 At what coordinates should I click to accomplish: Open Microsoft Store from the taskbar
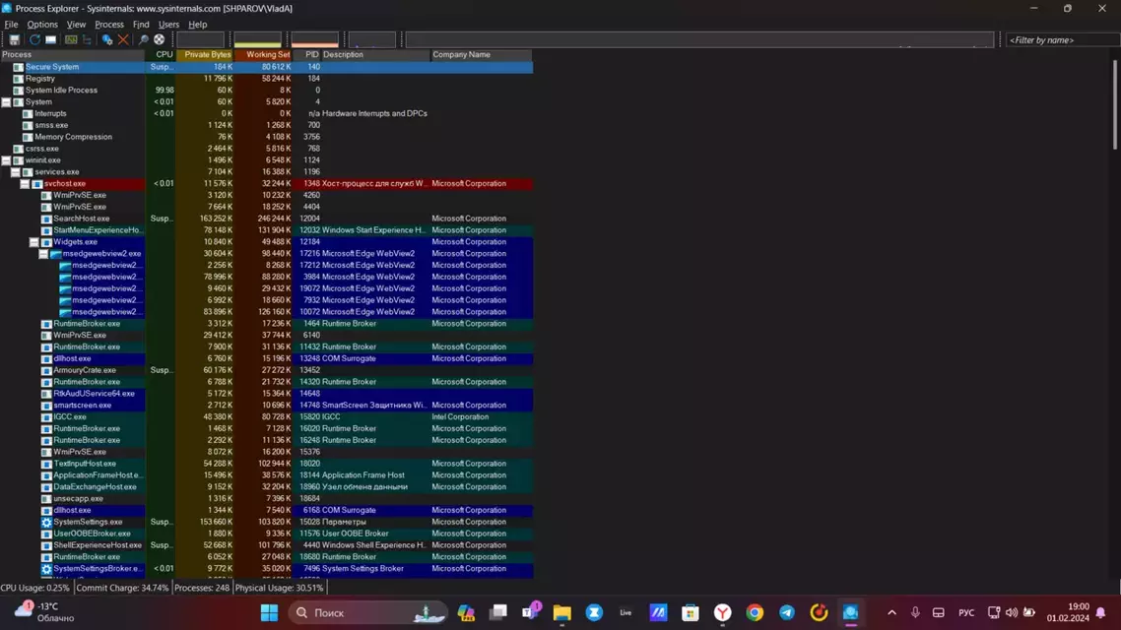click(690, 613)
